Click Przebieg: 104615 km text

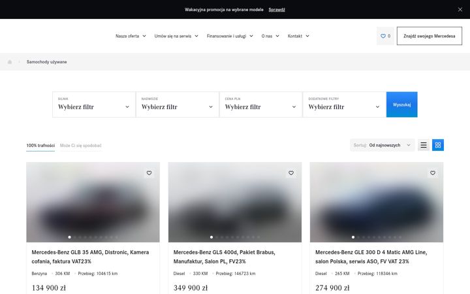[98, 274]
